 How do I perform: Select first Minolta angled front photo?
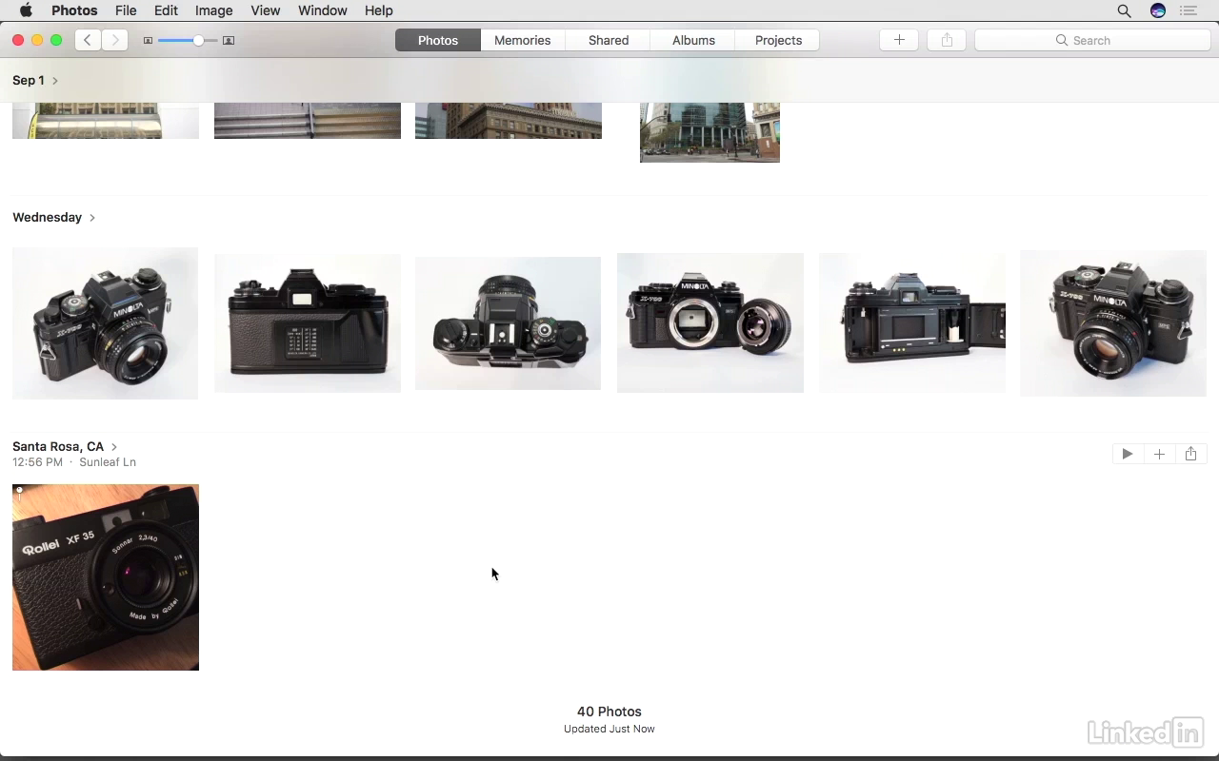[x=105, y=323]
